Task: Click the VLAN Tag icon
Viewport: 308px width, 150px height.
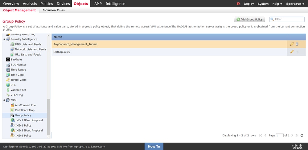Action: click(x=8, y=95)
